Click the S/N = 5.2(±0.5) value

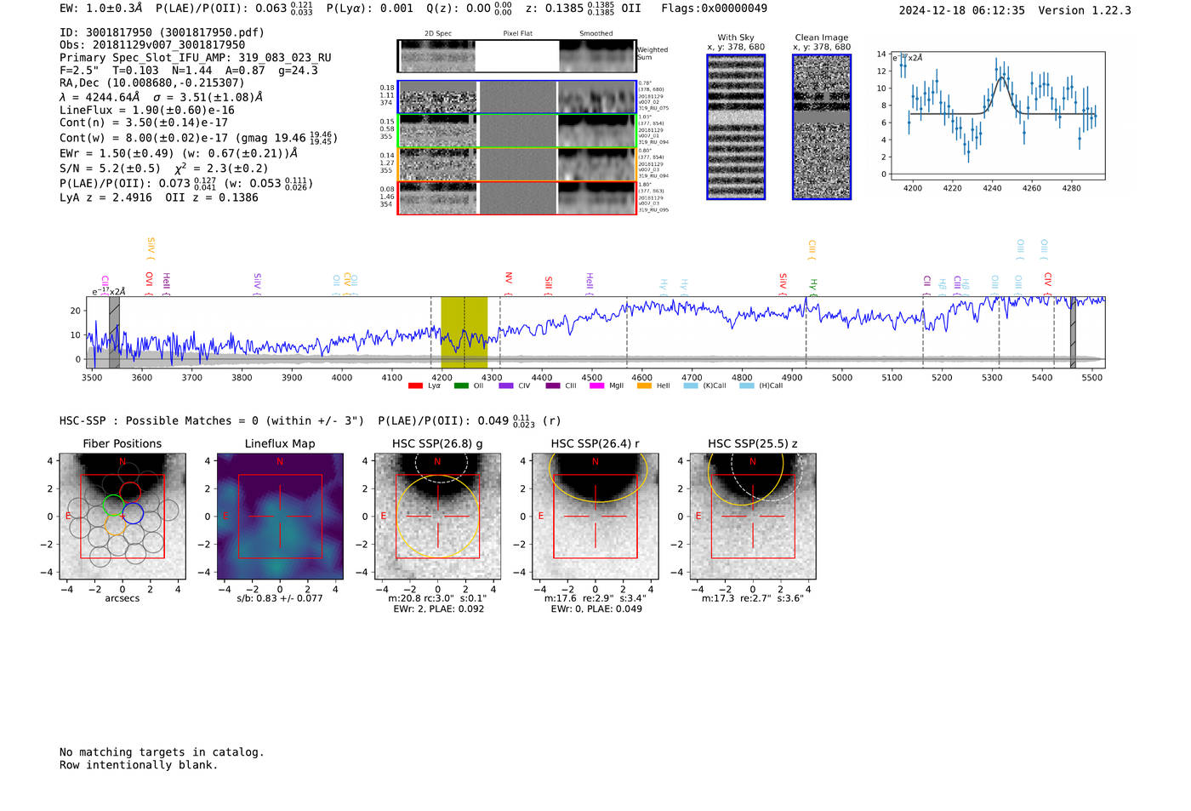click(110, 168)
